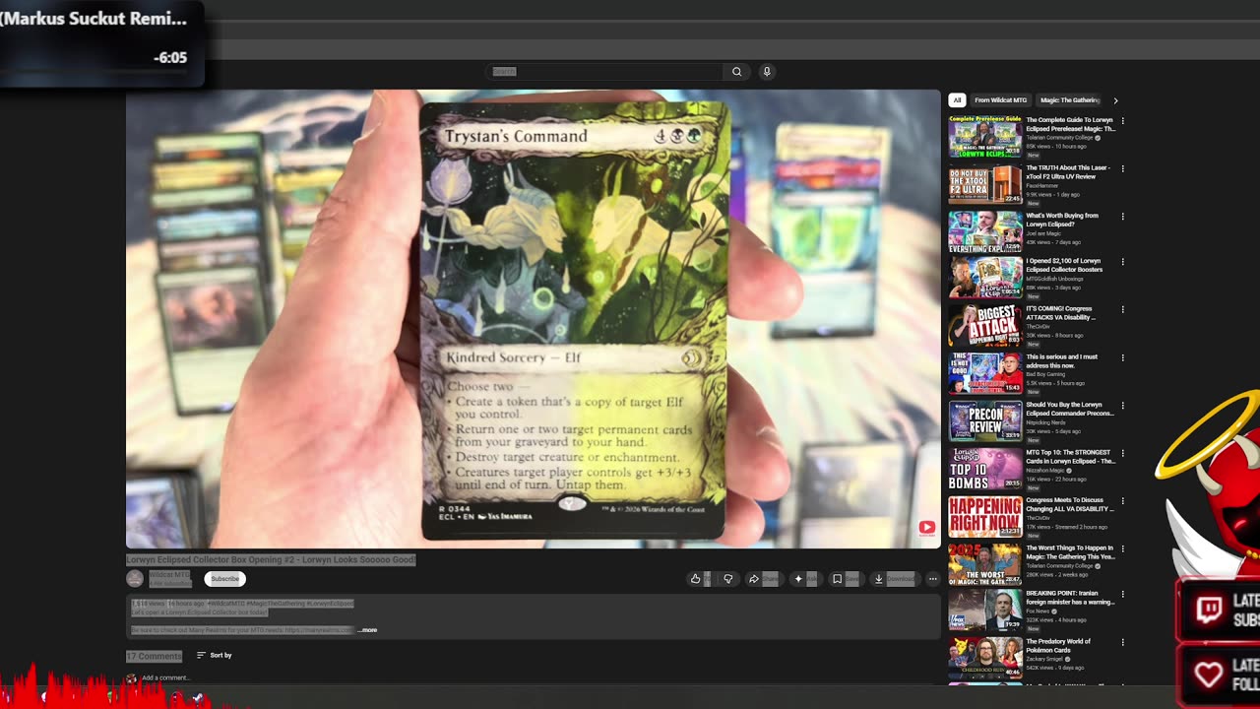Open options for What's Worth Buying video
This screenshot has height=709, width=1260.
click(1122, 217)
